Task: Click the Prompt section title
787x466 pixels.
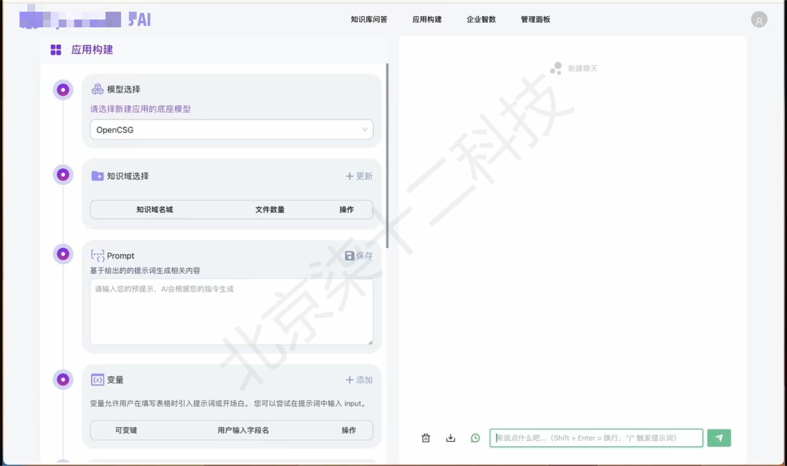Action: [120, 255]
